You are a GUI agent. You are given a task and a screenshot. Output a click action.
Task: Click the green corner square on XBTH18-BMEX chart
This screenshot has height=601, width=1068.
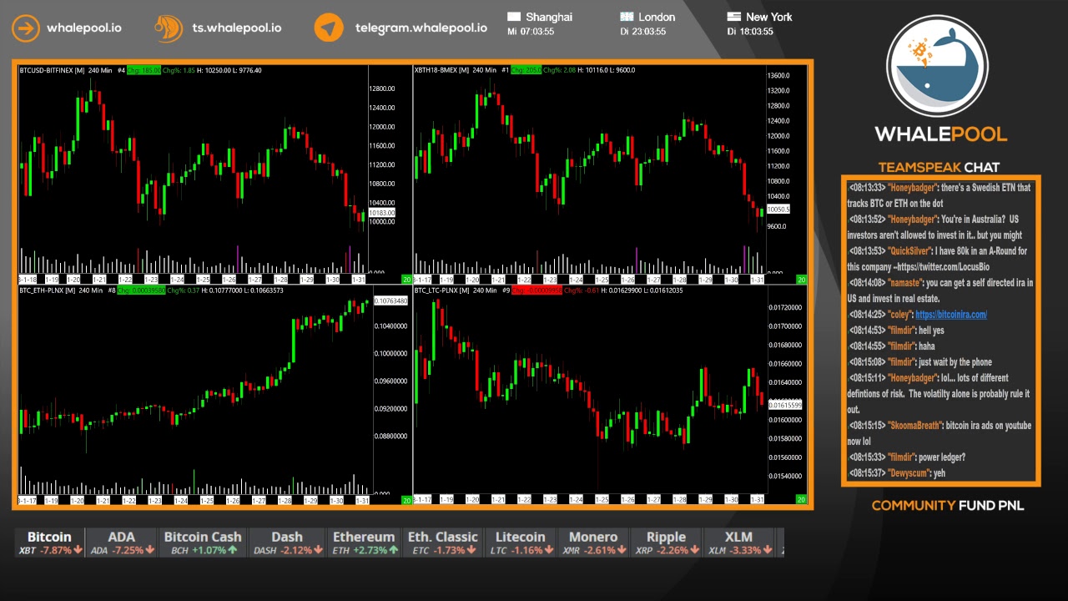801,280
